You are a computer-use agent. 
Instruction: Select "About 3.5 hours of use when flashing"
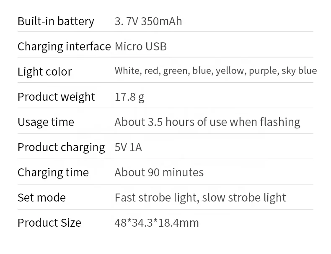[x=207, y=122]
